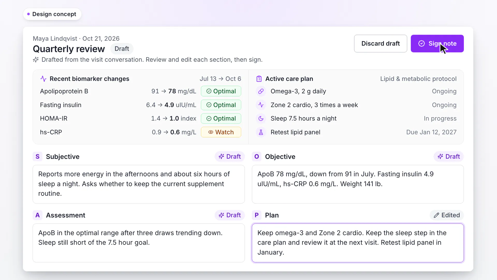This screenshot has width=497, height=280.
Task: Click In progress status for Sleep
Action: (x=440, y=118)
